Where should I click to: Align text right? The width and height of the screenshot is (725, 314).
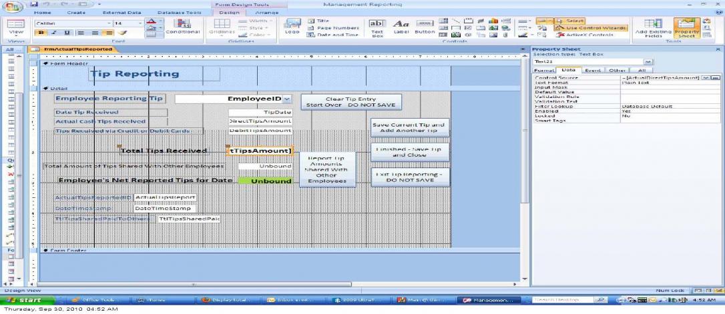(x=108, y=33)
